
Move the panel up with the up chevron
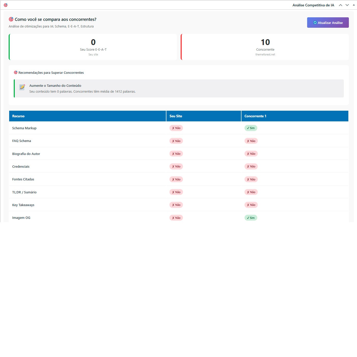(340, 5)
